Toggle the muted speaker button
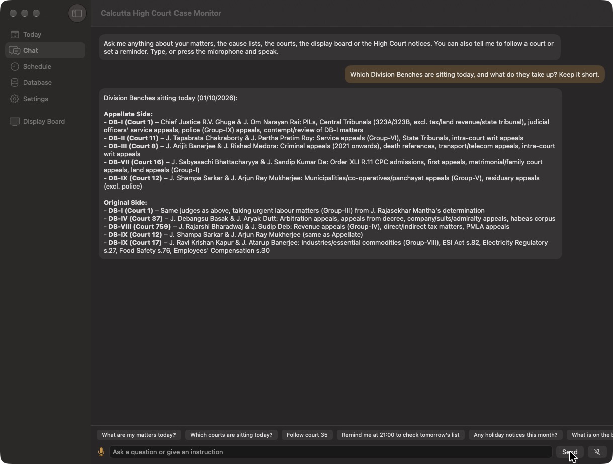 click(x=597, y=452)
